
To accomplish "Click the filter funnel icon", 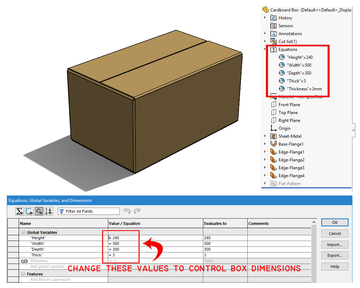I will tap(62, 211).
